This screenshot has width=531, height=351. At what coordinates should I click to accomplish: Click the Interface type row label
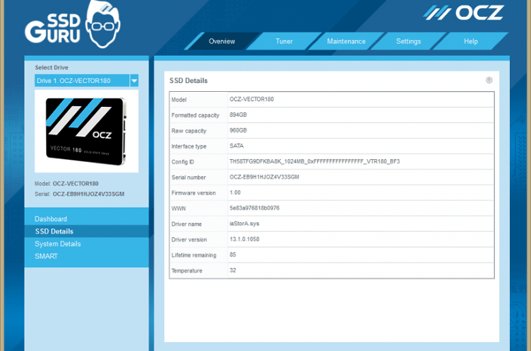[189, 146]
